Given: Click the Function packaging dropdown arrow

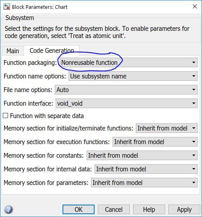Looking at the screenshot, I should pyautogui.click(x=194, y=62).
